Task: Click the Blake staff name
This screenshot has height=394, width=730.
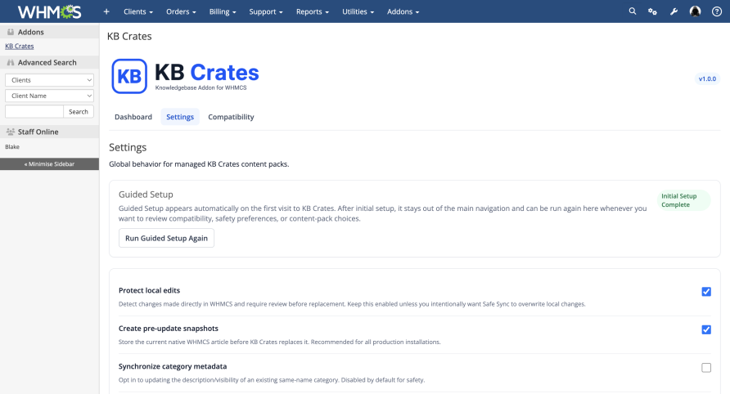Action: (x=12, y=146)
